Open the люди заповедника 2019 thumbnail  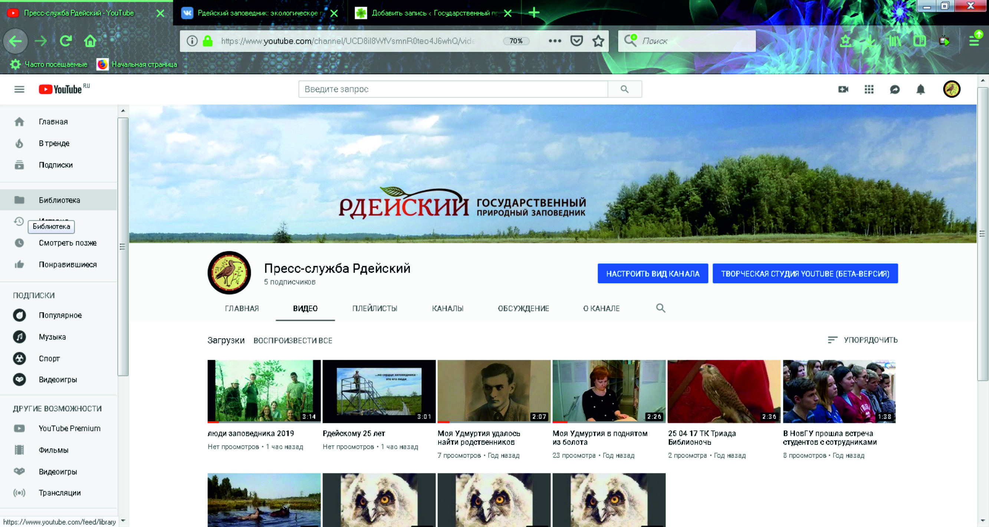coord(264,392)
